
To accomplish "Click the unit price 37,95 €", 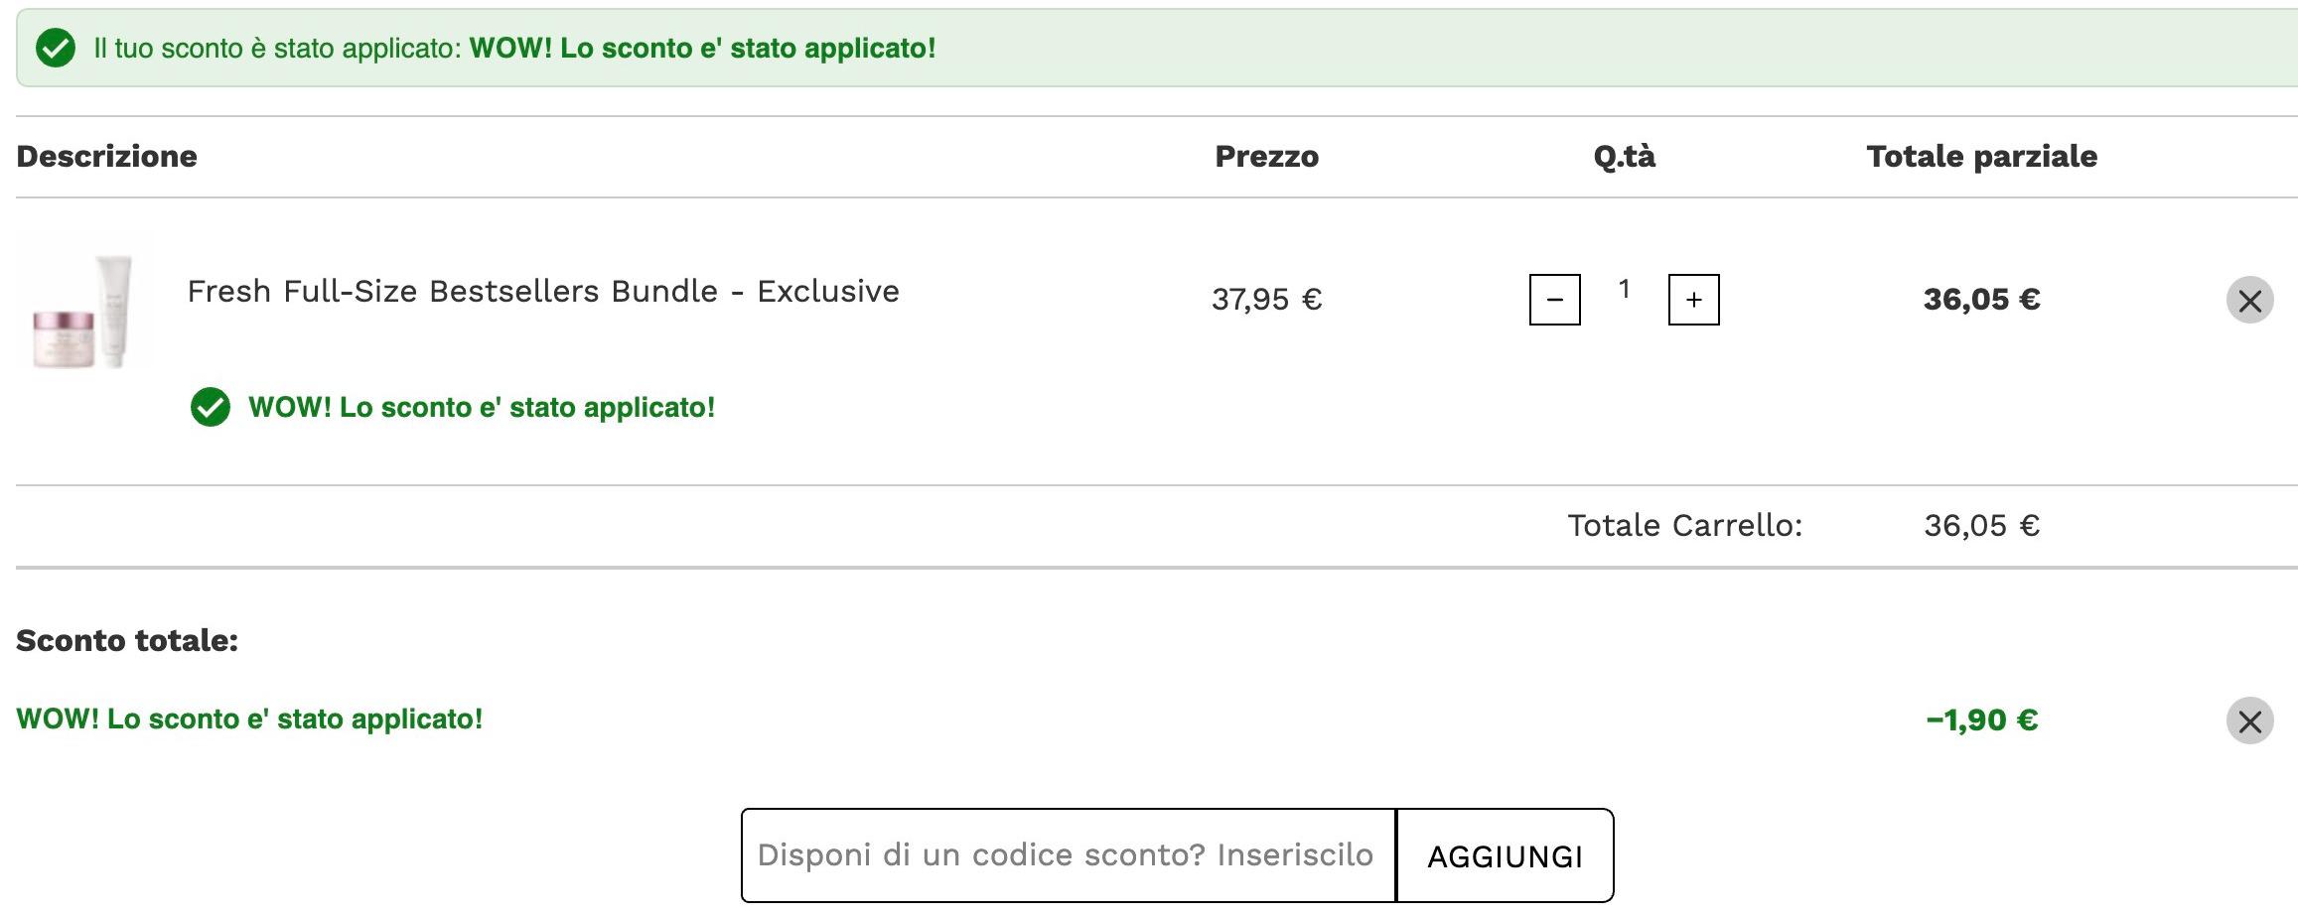I will pyautogui.click(x=1266, y=300).
